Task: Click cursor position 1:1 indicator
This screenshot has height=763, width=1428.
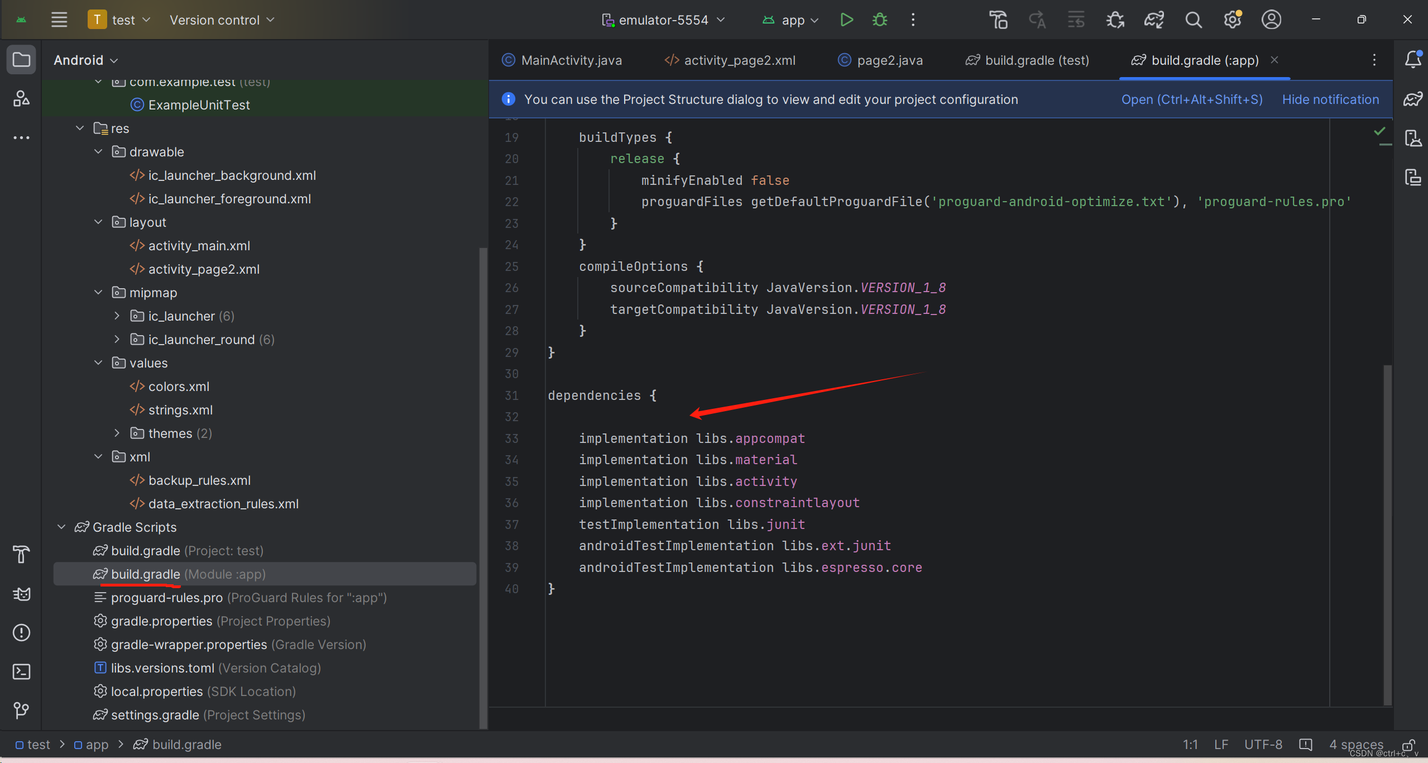Action: pos(1190,745)
